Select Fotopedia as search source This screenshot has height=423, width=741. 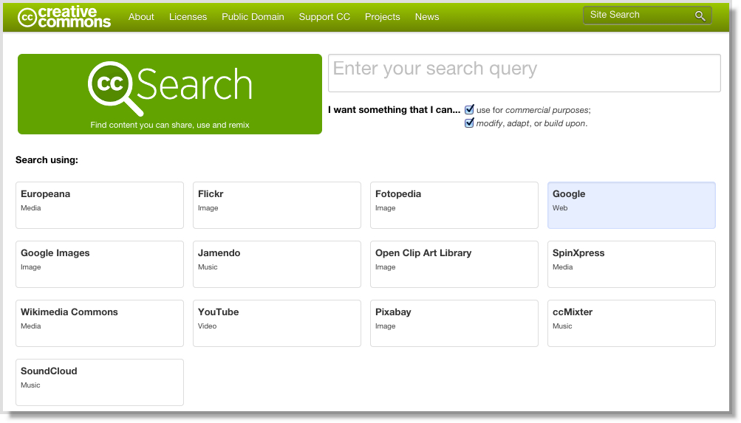click(454, 205)
